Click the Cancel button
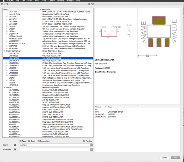The height and width of the screenshot is (162, 184). (164, 158)
